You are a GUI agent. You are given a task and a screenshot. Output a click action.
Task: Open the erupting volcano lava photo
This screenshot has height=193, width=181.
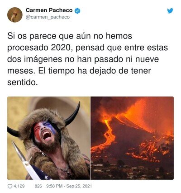(x=132, y=138)
